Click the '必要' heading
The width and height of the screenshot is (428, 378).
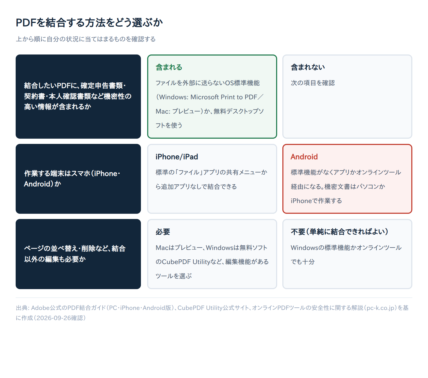point(163,232)
